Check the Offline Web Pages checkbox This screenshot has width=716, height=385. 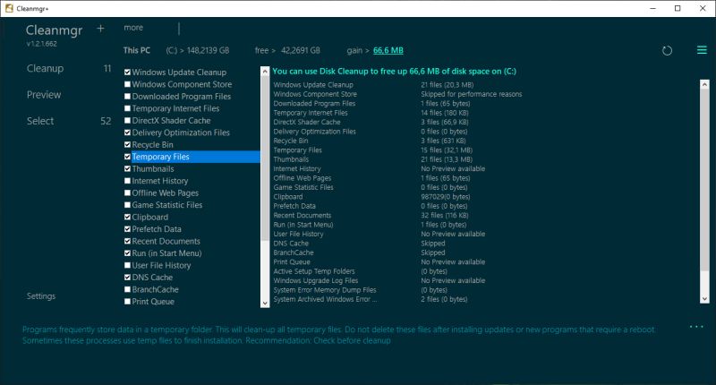point(127,192)
